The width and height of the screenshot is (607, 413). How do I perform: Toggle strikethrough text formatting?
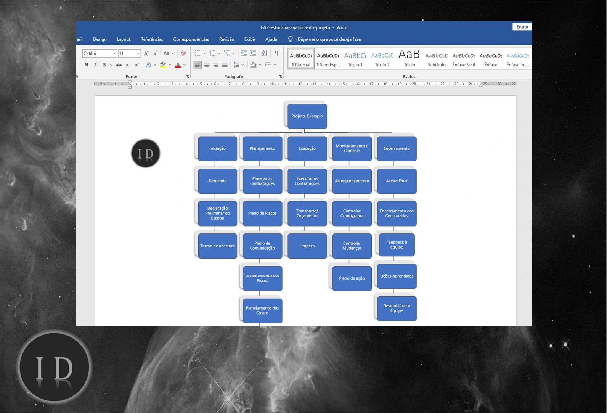pos(119,65)
